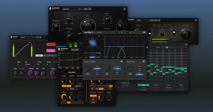Toggle the Quality switch in Maximal 2
The height and width of the screenshot is (112, 213).
click(174, 33)
